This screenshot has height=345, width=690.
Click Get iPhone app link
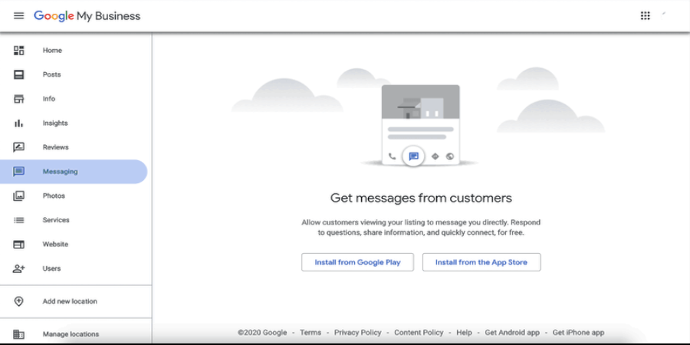(578, 333)
